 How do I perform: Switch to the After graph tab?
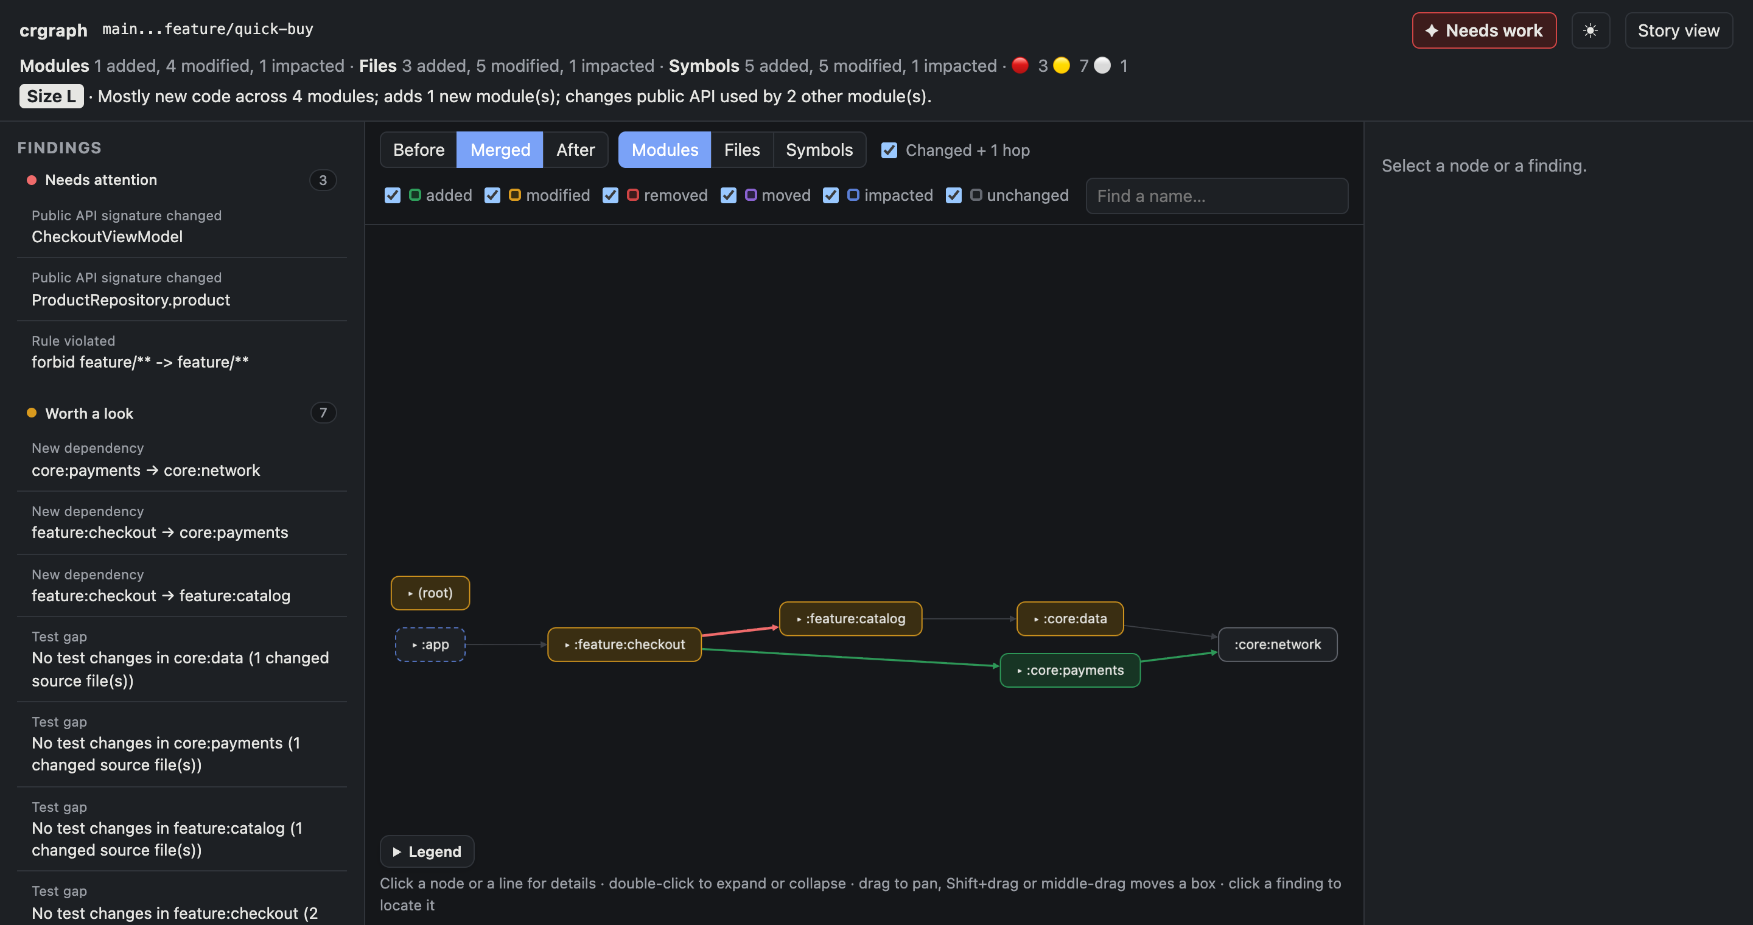coord(575,150)
